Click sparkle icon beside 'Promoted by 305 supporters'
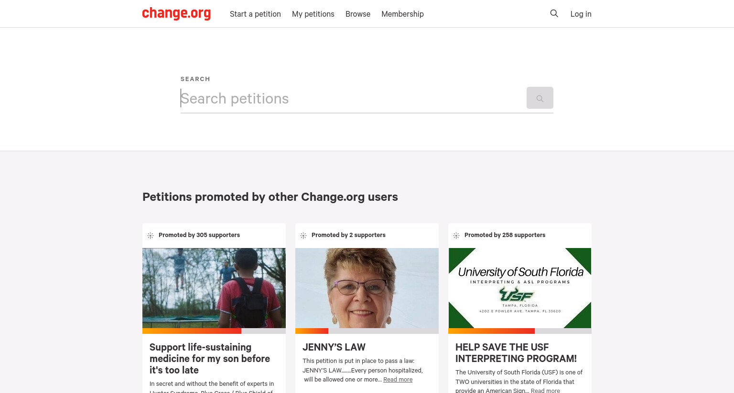This screenshot has width=734, height=393. 151,236
